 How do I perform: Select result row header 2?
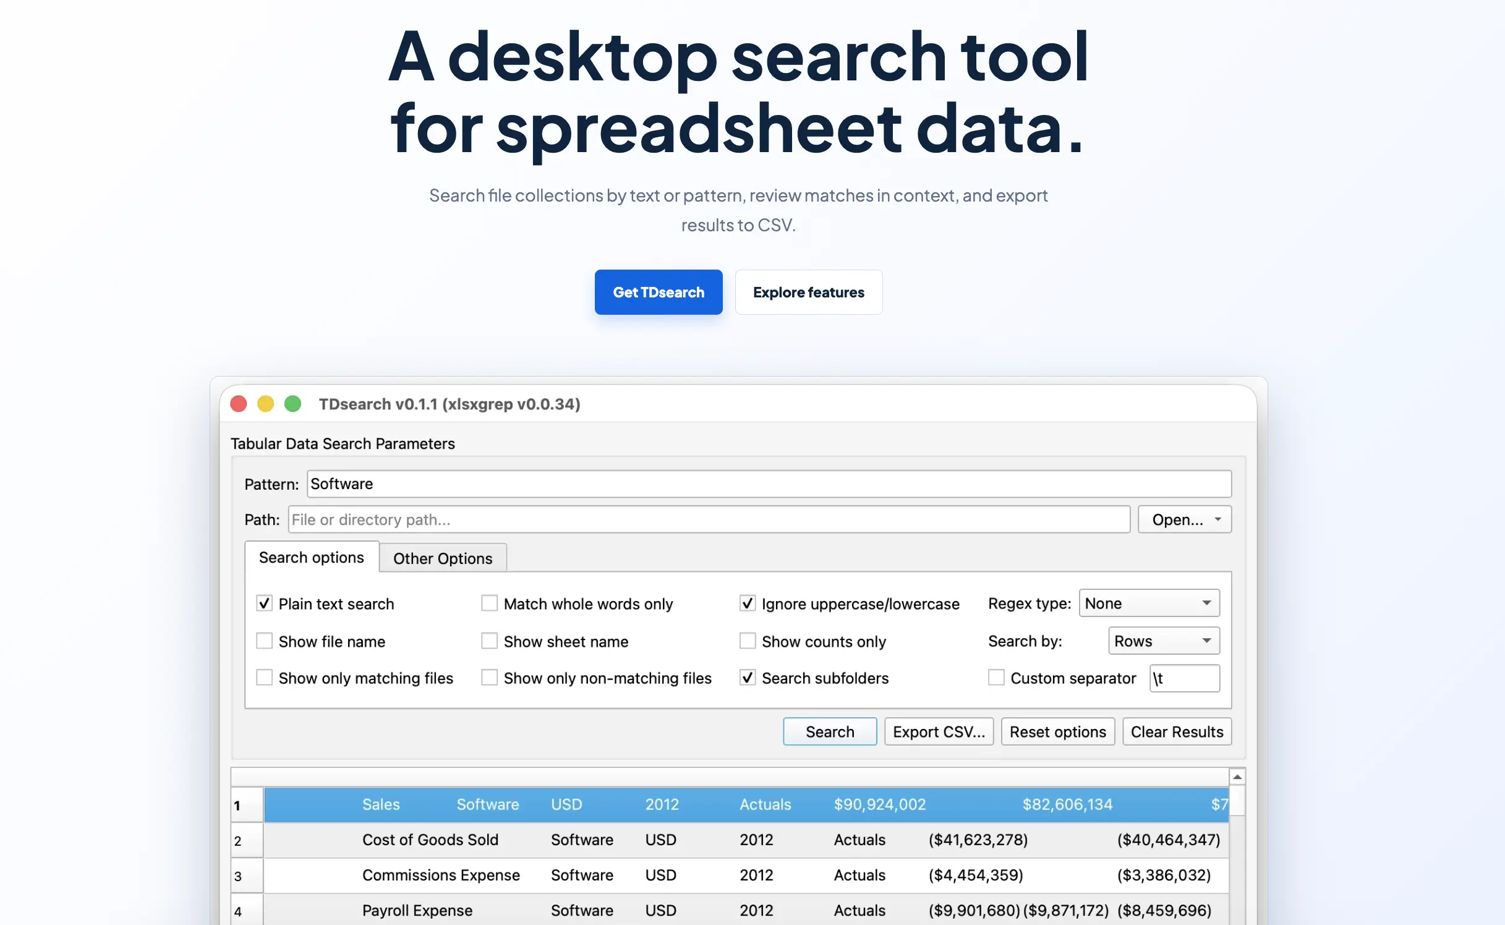point(247,840)
